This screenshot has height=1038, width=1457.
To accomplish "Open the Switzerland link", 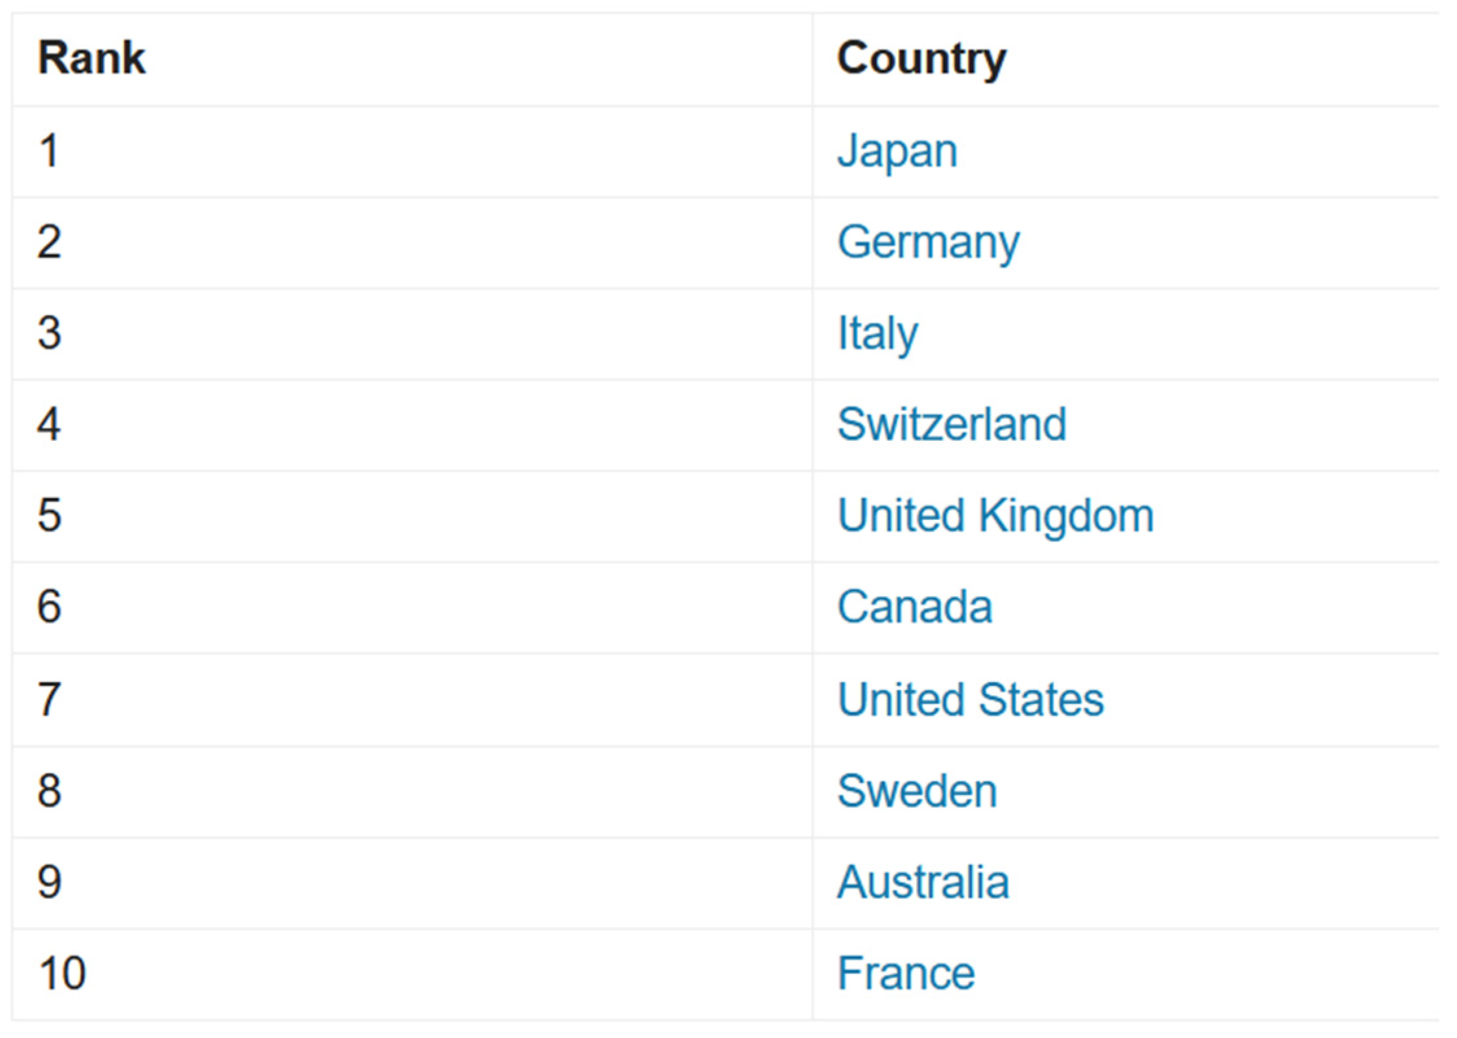I will [x=951, y=424].
